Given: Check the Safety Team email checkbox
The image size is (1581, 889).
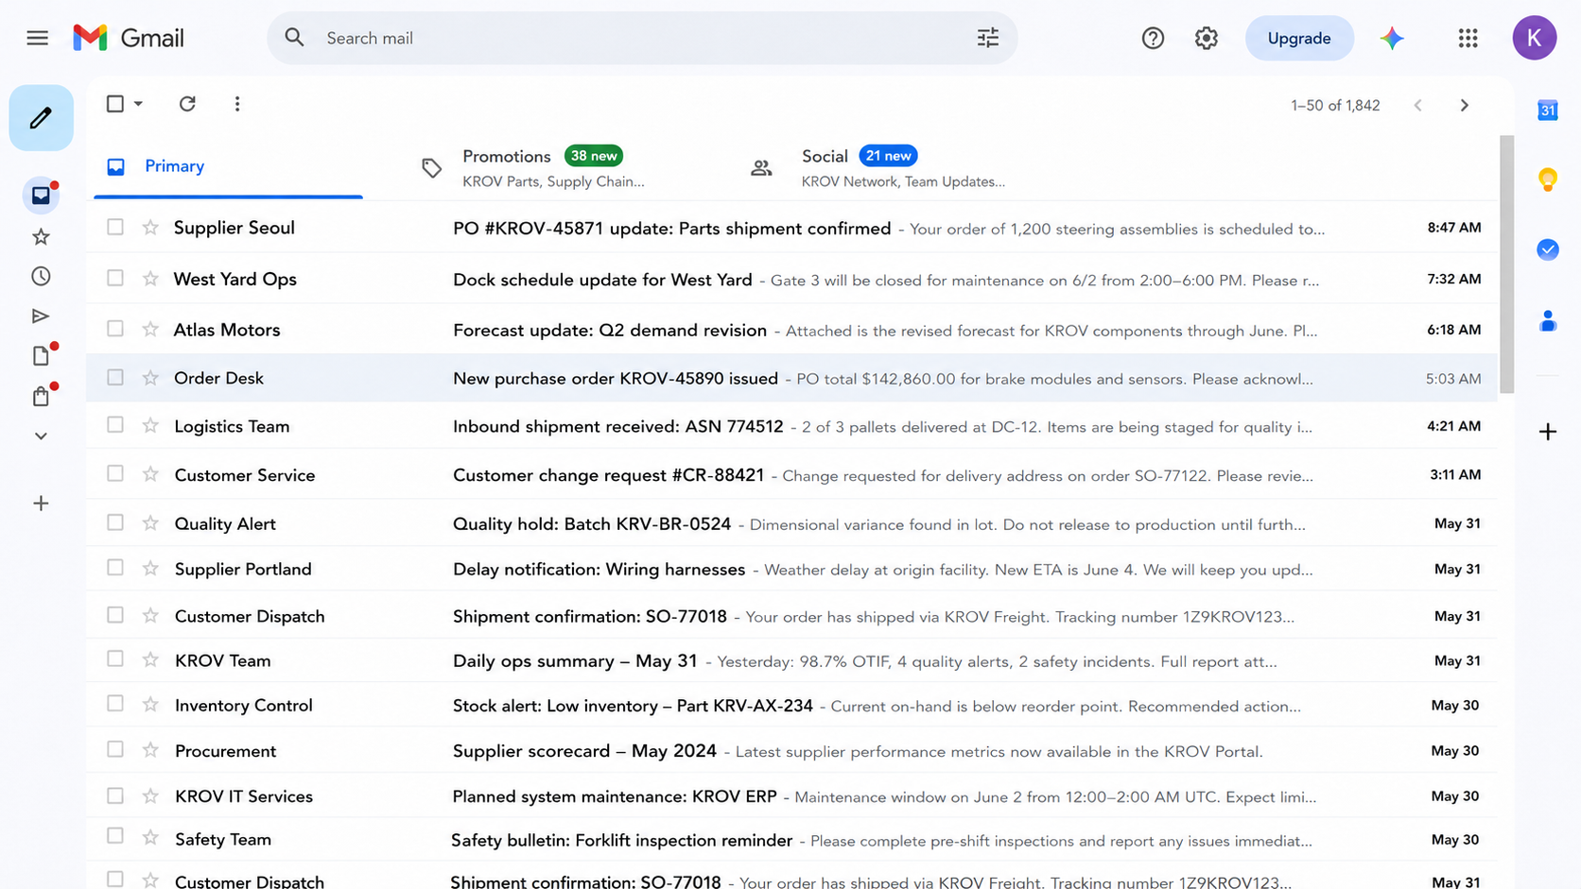Looking at the screenshot, I should [115, 837].
